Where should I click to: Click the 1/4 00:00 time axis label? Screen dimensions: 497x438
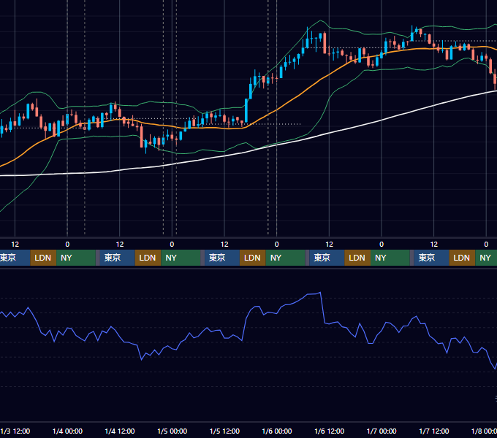[x=67, y=431]
